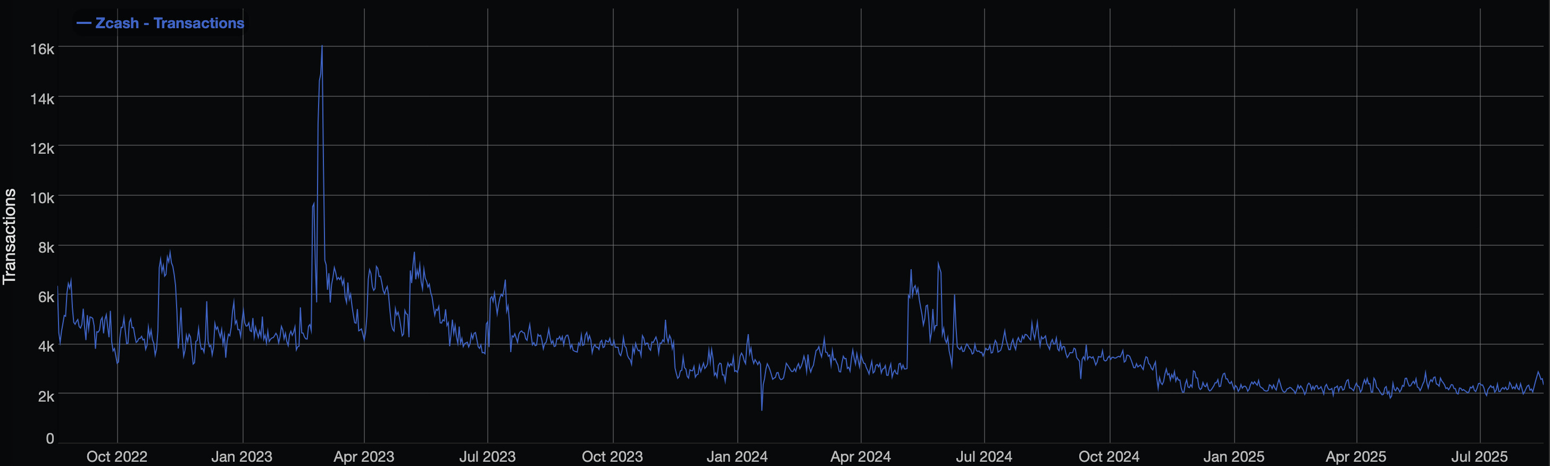Screen dimensions: 1550x466
Task: Click the 4k y-axis label
Action: 46,346
